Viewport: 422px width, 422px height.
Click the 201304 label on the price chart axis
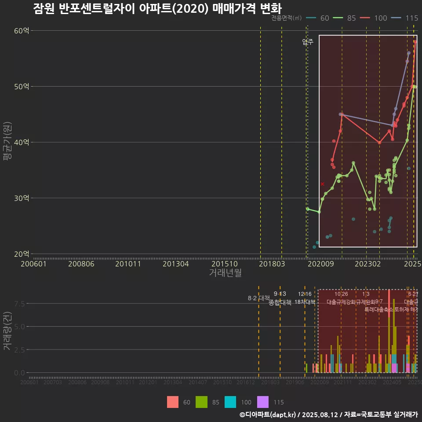coord(176,264)
